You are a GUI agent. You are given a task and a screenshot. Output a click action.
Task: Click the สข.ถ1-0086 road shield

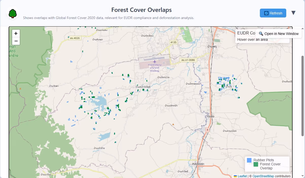(x=188, y=60)
